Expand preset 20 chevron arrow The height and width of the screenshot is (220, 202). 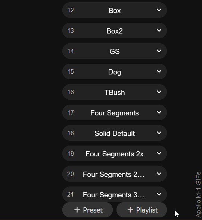click(x=159, y=174)
